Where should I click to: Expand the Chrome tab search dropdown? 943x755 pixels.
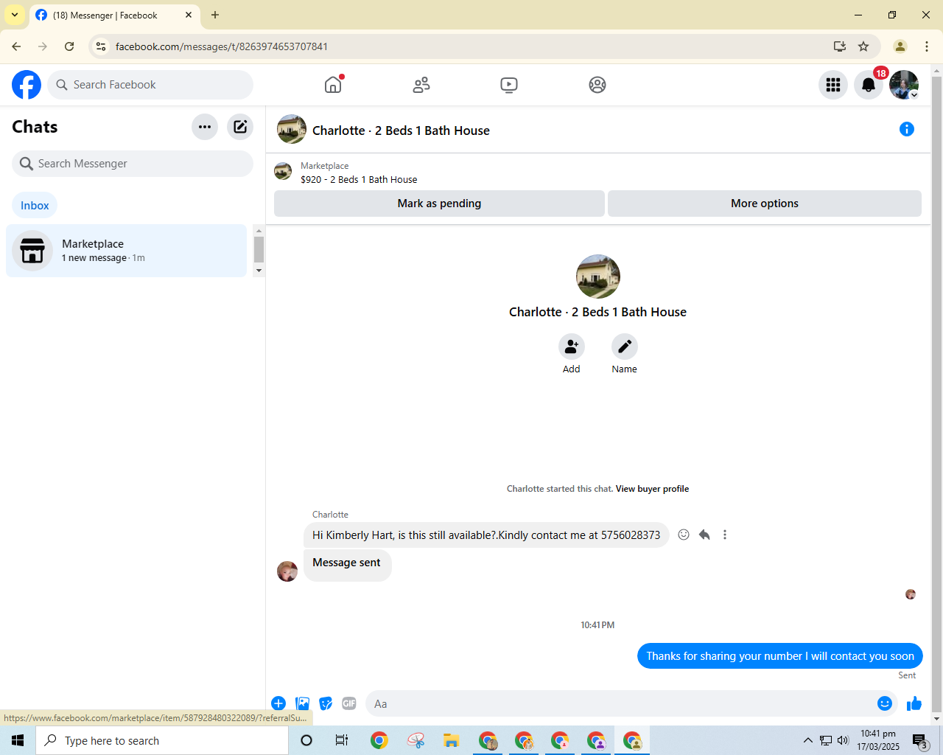click(15, 15)
